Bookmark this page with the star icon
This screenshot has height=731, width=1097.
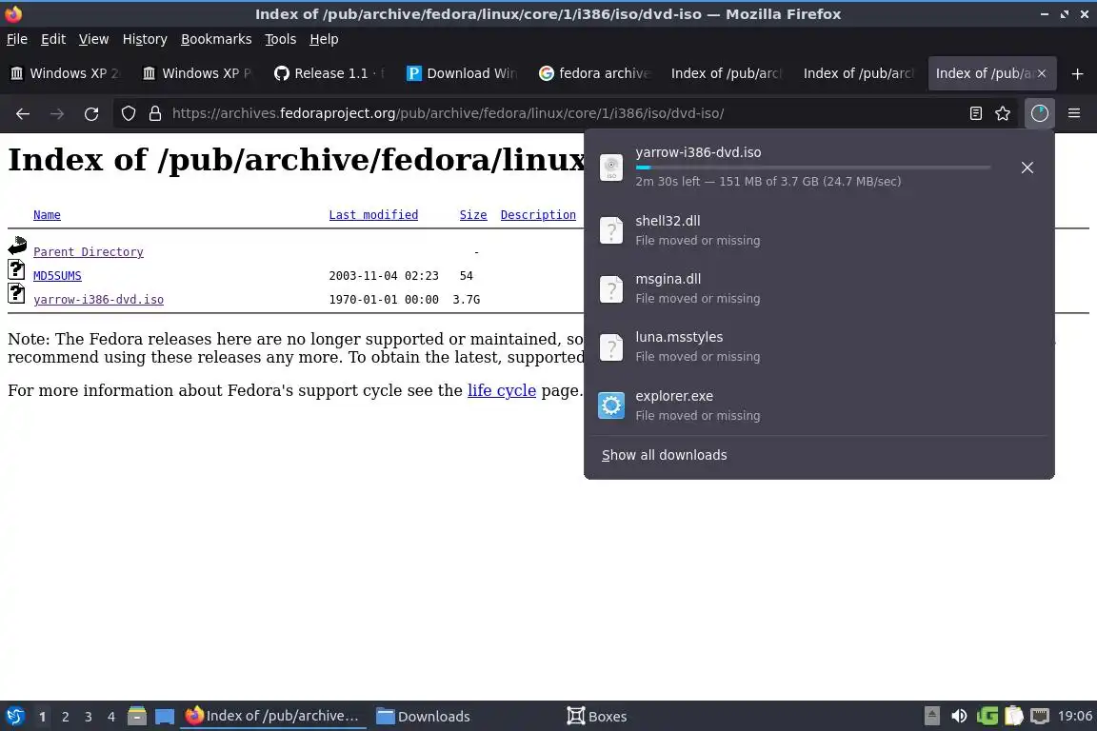click(x=1003, y=113)
